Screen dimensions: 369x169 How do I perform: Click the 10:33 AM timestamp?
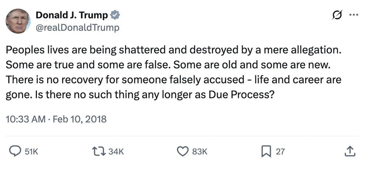click(x=26, y=119)
